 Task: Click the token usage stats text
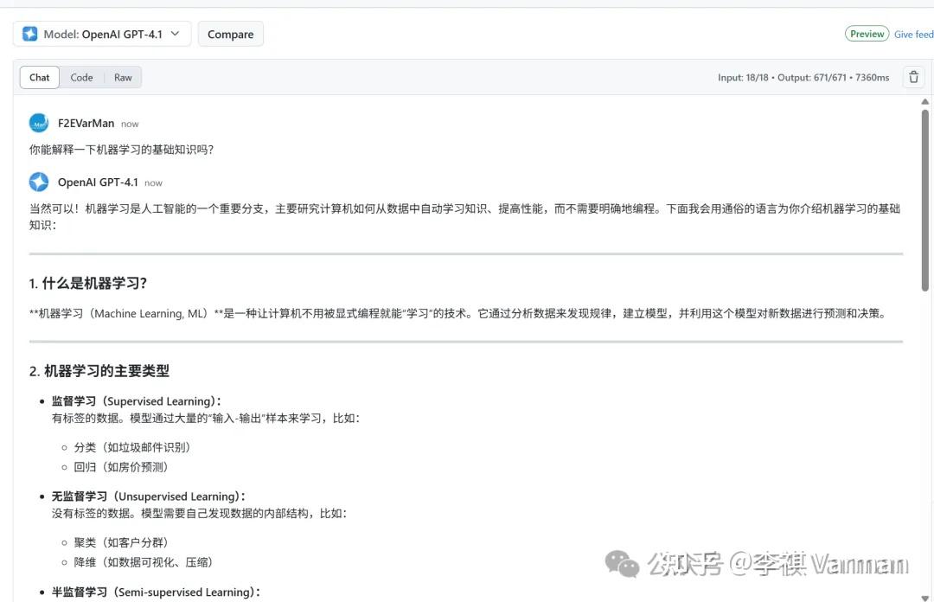click(804, 77)
